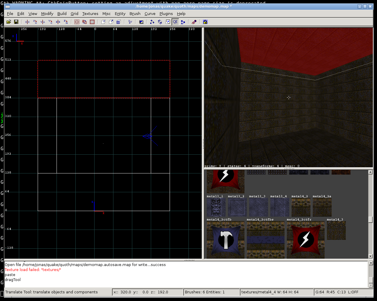This screenshot has width=377, height=301.
Task: Open the Edit menu
Action: coord(21,14)
